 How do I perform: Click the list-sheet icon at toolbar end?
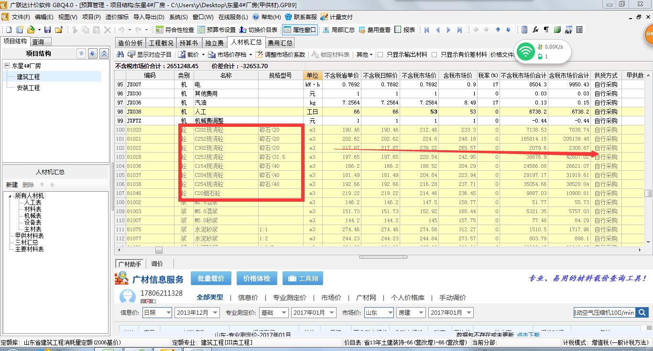click(579, 30)
